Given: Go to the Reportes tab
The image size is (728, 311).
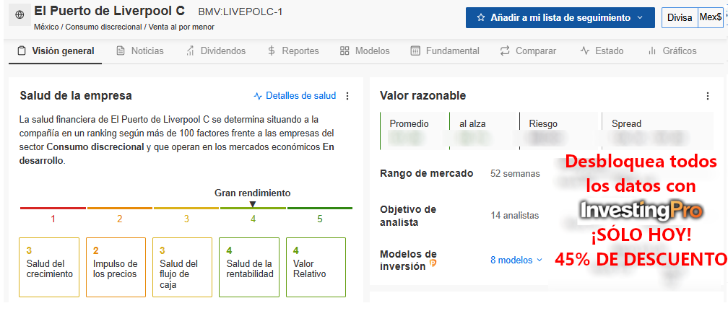Looking at the screenshot, I should [293, 51].
